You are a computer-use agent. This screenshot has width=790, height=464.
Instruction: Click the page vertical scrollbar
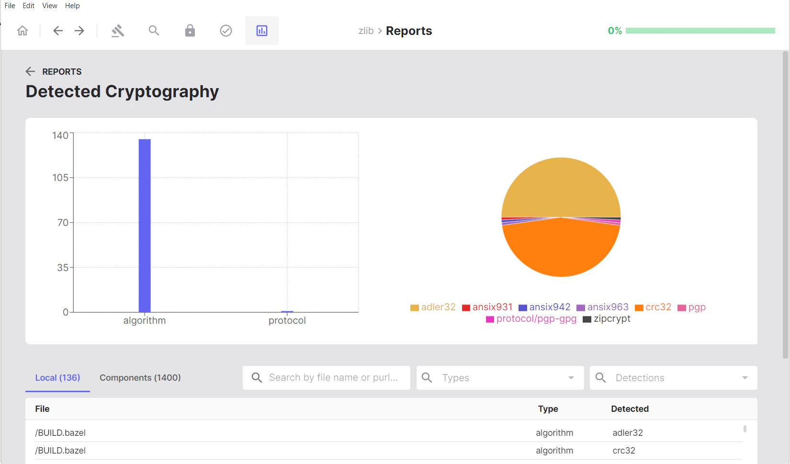[785, 205]
